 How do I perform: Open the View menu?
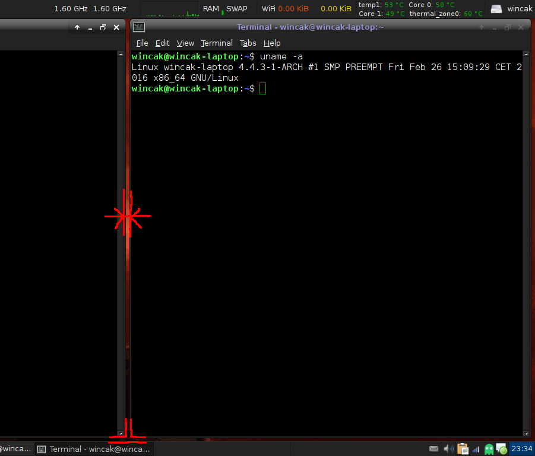pos(185,43)
